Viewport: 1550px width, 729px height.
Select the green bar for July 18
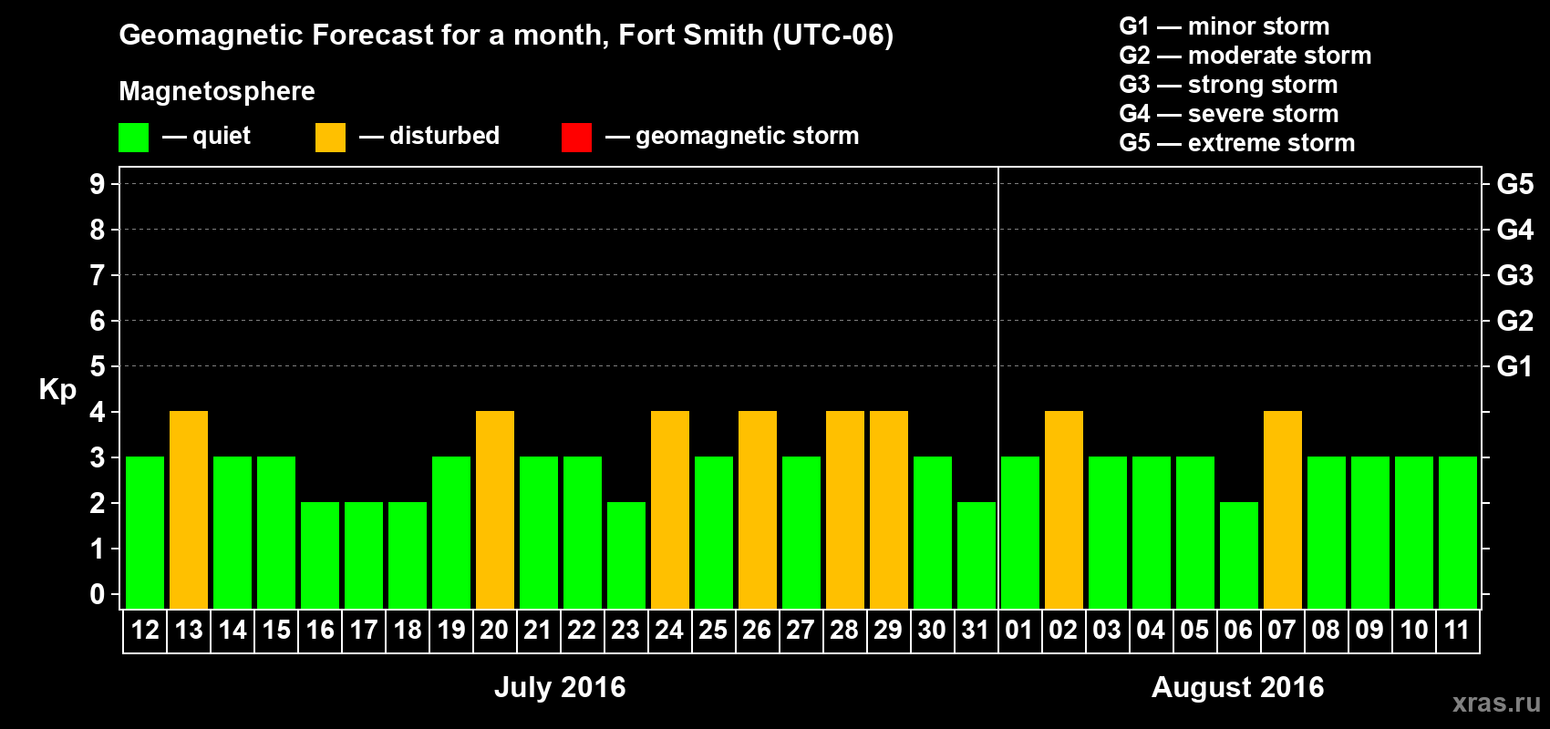408,556
